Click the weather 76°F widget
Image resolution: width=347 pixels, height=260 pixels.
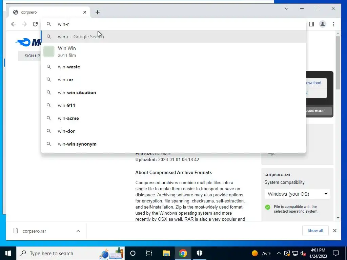(x=261, y=253)
